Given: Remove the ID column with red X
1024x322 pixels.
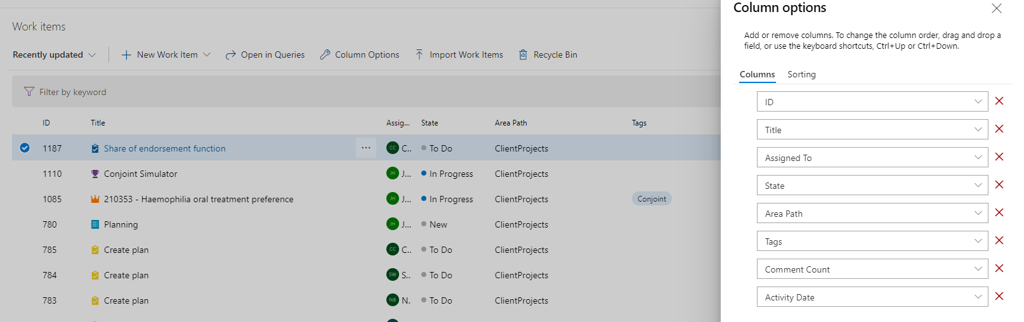Looking at the screenshot, I should click(x=999, y=101).
